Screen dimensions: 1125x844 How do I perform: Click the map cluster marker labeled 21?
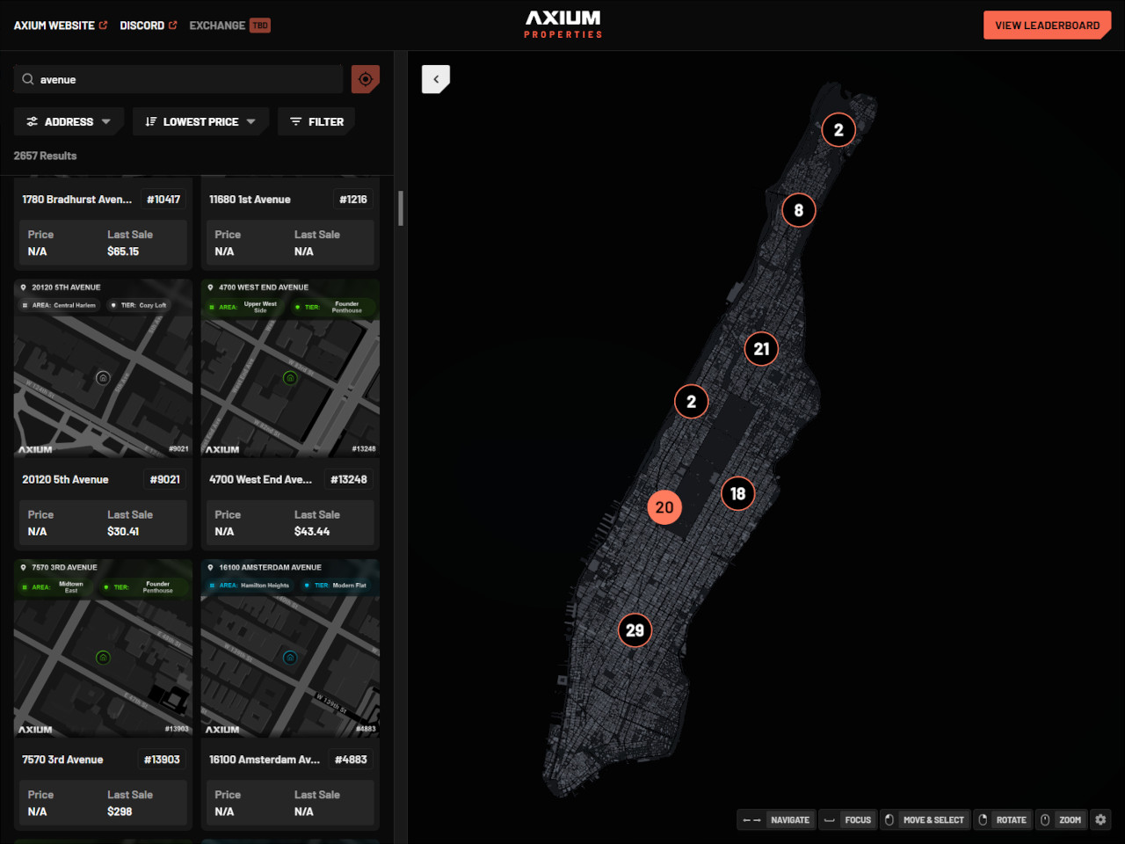(x=761, y=349)
